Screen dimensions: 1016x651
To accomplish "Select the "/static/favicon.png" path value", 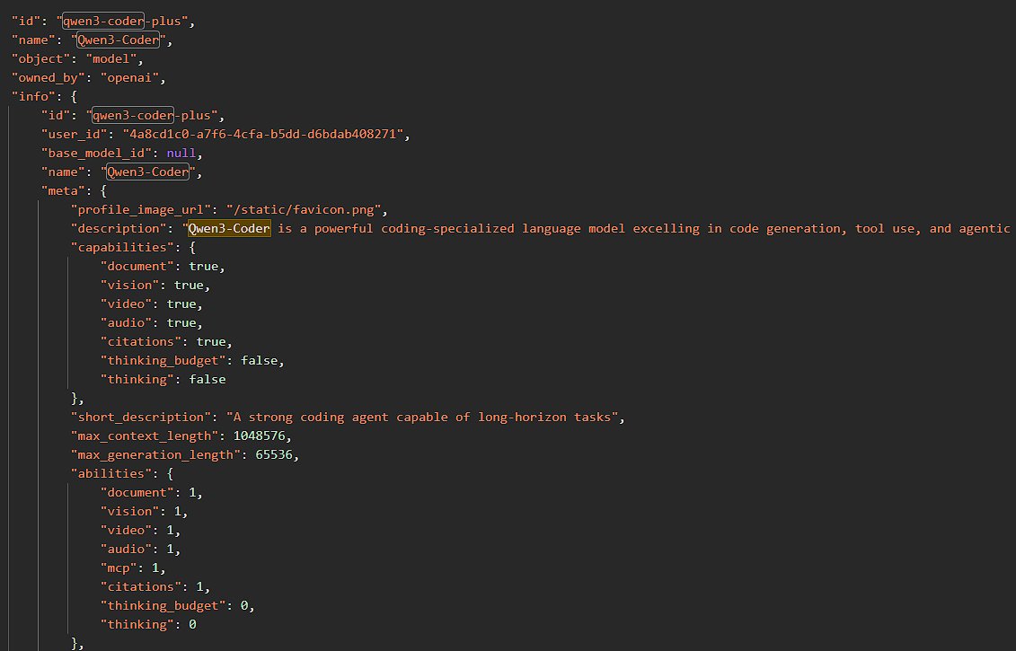I will tap(303, 210).
